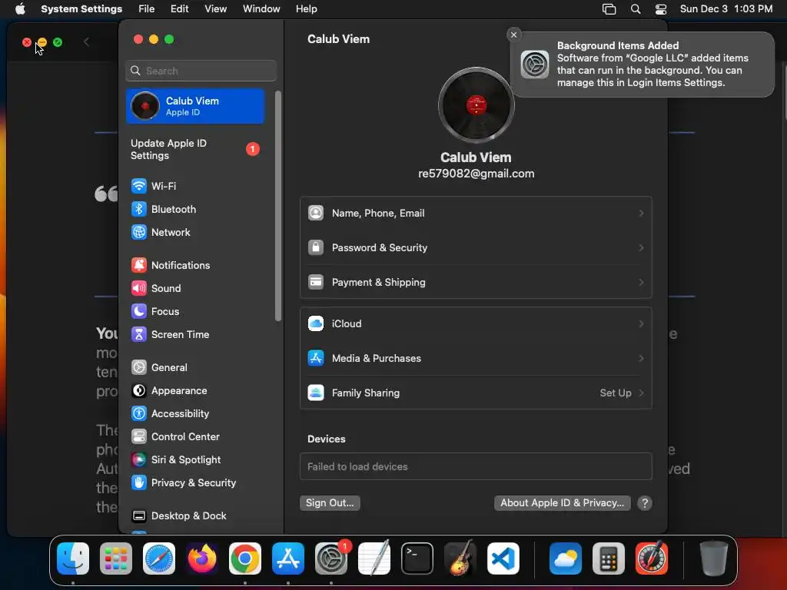Screen dimensions: 787x590
Task: Open About Apple ID & Privacy
Action: pyautogui.click(x=562, y=503)
